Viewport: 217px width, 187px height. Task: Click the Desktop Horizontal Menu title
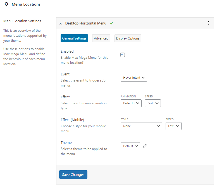(86, 23)
